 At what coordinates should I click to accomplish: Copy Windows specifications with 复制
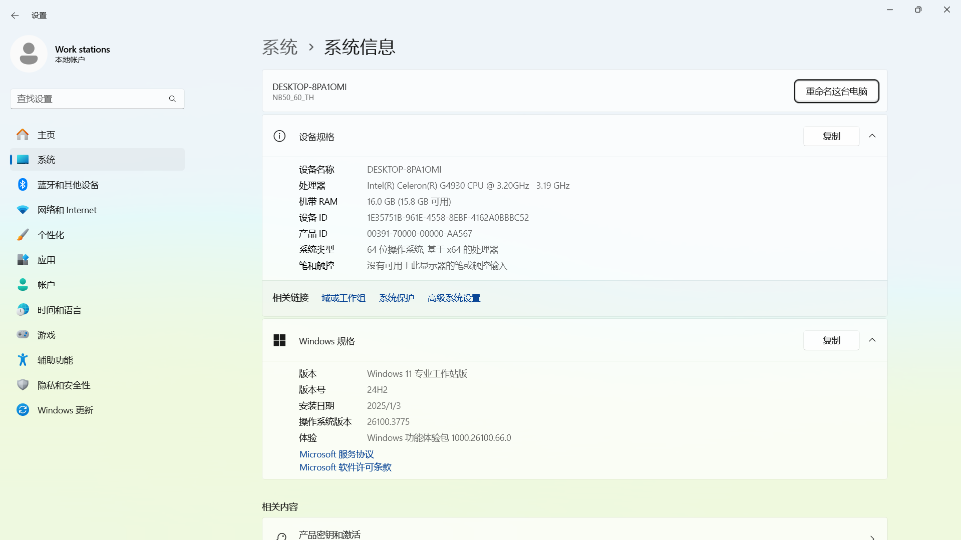[831, 340]
